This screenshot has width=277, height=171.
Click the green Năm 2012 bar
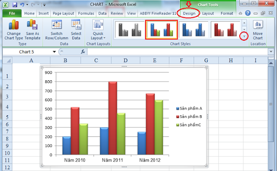159,127
